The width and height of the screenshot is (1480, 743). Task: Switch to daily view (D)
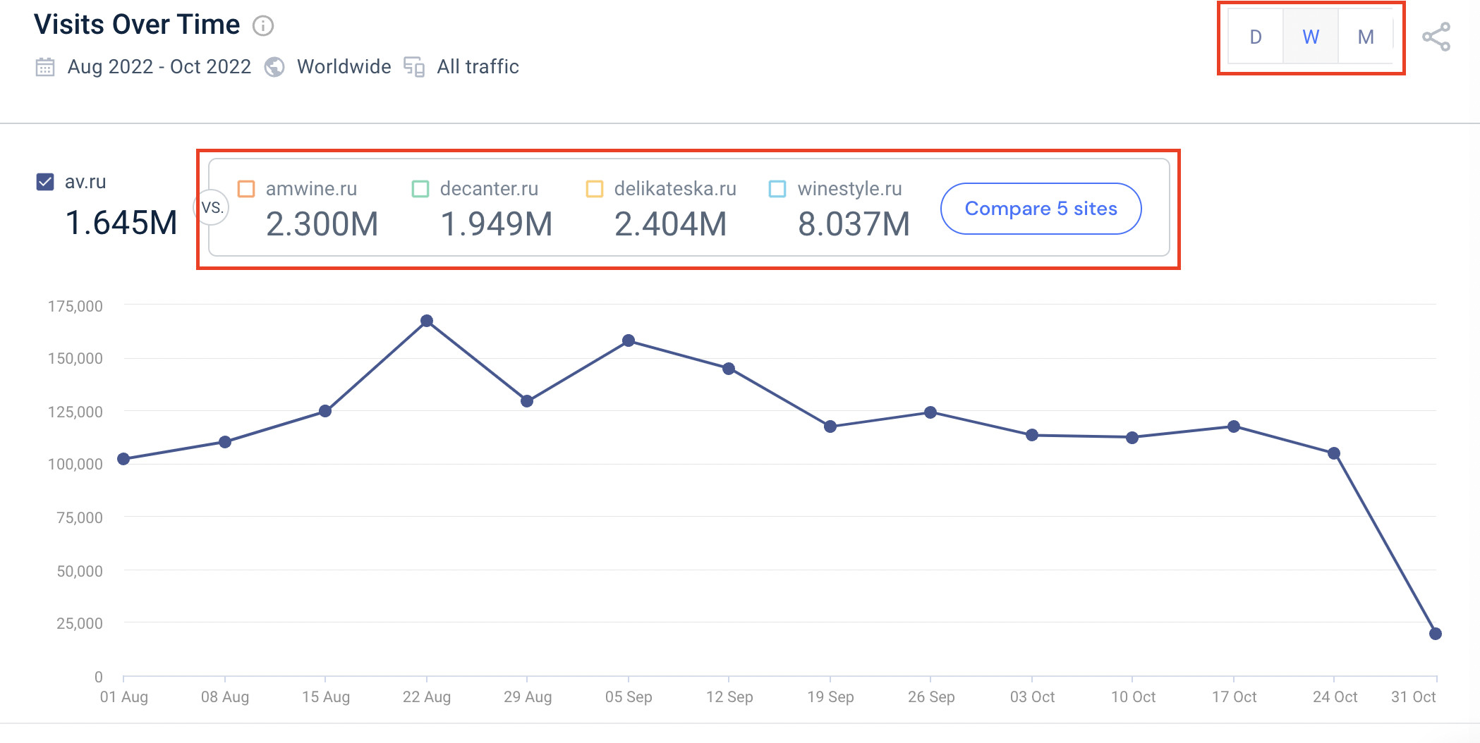pos(1256,37)
